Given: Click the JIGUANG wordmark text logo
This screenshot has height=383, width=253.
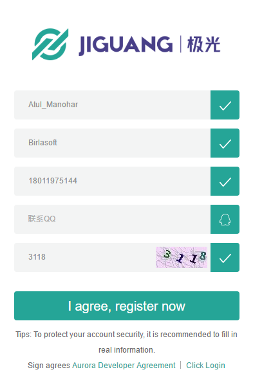Looking at the screenshot, I should (x=126, y=45).
